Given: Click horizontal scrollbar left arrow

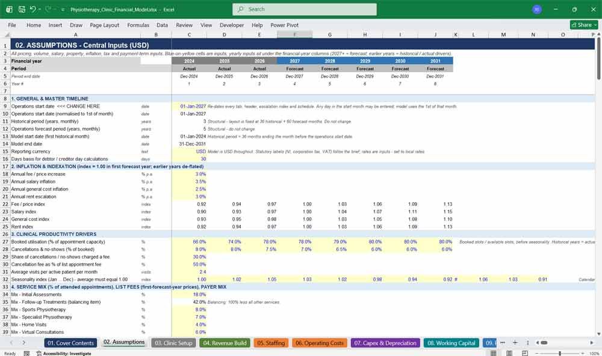Looking at the screenshot, I should 538,343.
